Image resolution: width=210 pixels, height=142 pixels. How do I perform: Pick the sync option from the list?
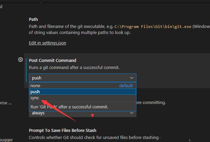35,98
